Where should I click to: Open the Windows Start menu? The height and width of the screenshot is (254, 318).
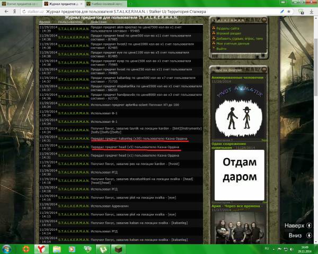7,249
